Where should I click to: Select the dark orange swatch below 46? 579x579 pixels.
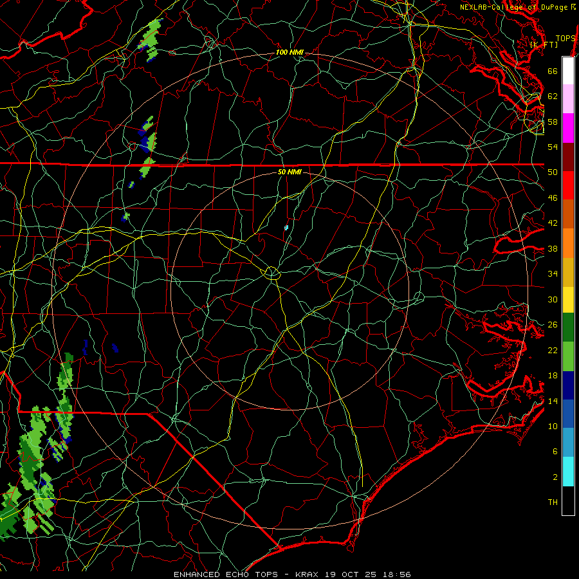(x=568, y=214)
